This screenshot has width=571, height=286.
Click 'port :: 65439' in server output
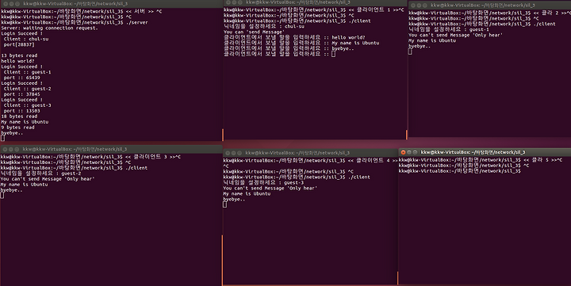pos(22,78)
